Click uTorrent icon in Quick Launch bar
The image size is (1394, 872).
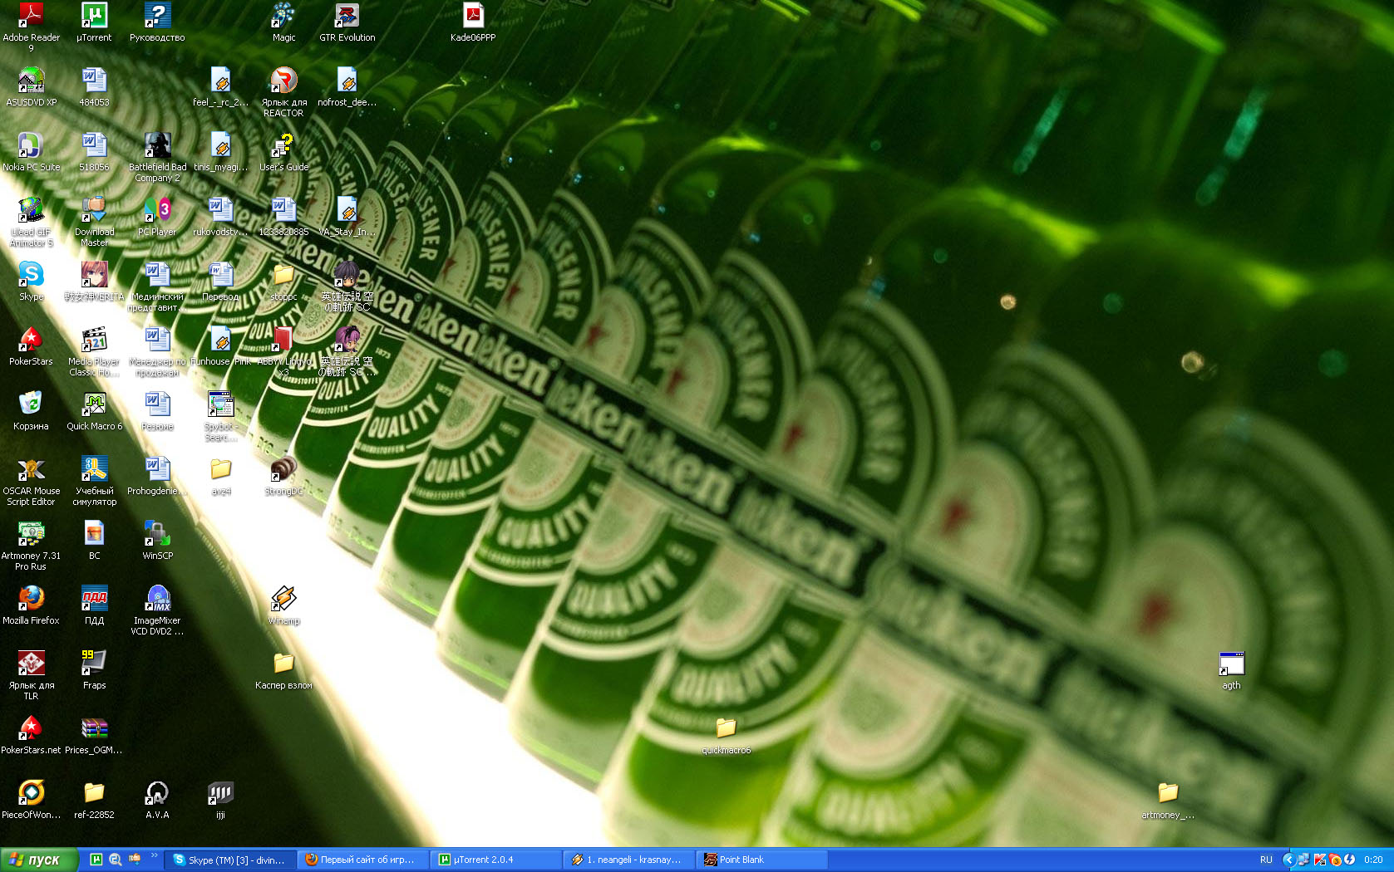(96, 860)
